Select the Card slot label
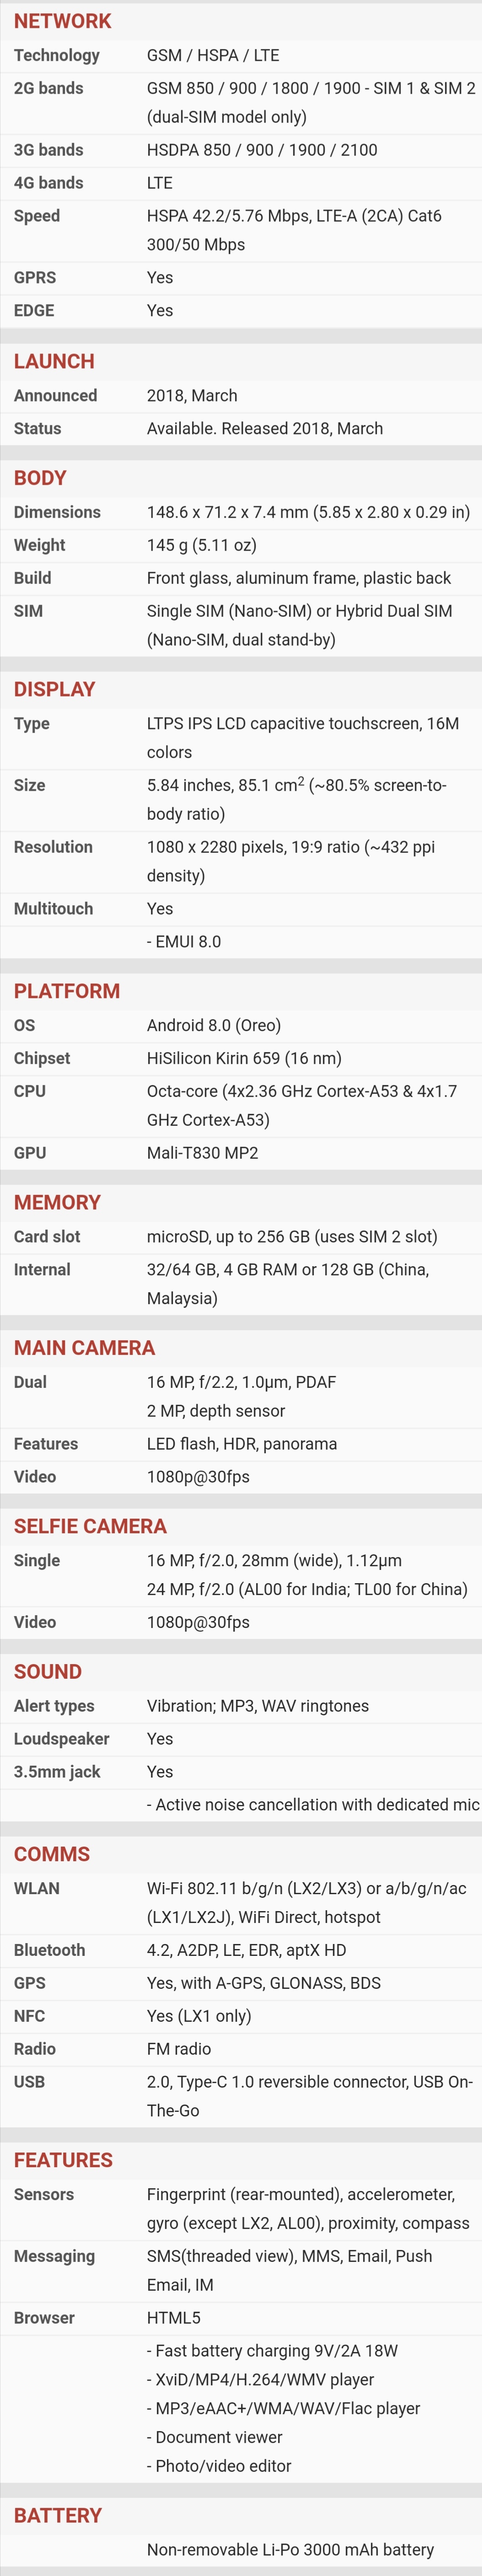The image size is (482, 2576). pos(47,1237)
